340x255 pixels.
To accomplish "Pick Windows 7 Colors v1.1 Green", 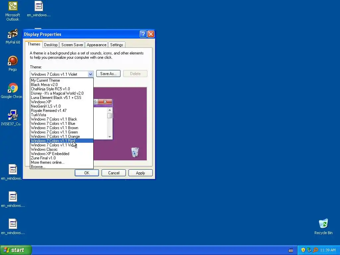I will [x=61, y=132].
